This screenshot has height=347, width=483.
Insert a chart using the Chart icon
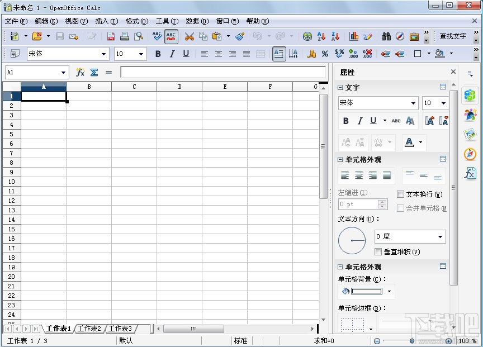point(353,36)
